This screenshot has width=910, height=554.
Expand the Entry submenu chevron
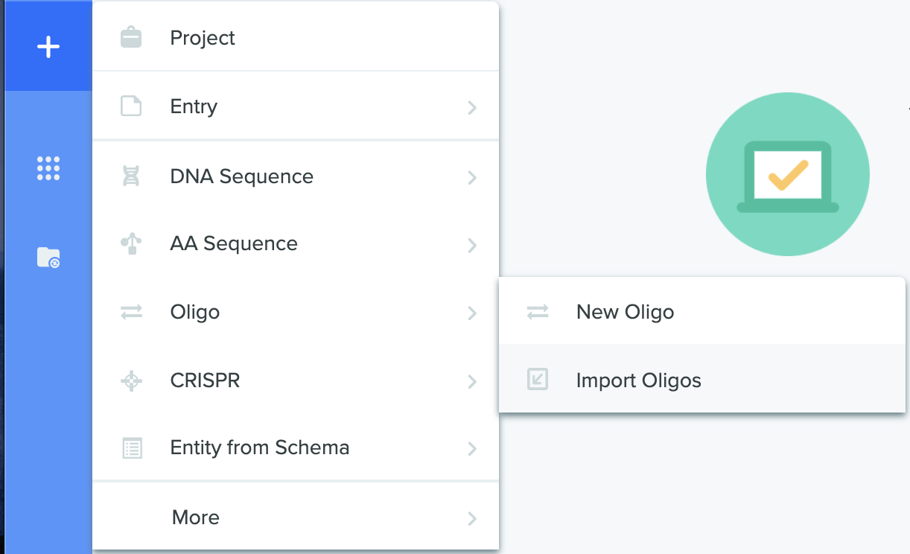(x=471, y=108)
